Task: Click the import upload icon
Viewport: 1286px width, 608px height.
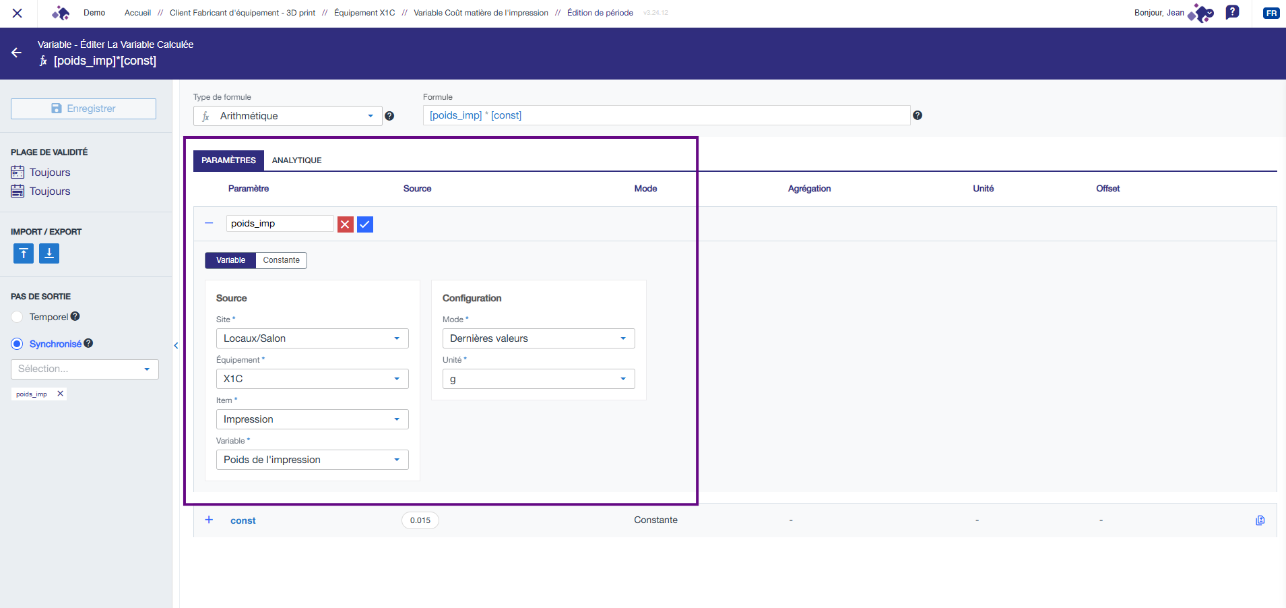Action: coord(24,253)
